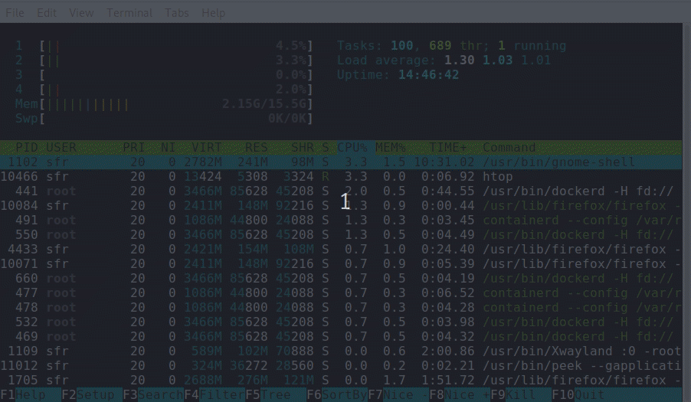Sort by Command column header
The height and width of the screenshot is (402, 691).
(509, 148)
